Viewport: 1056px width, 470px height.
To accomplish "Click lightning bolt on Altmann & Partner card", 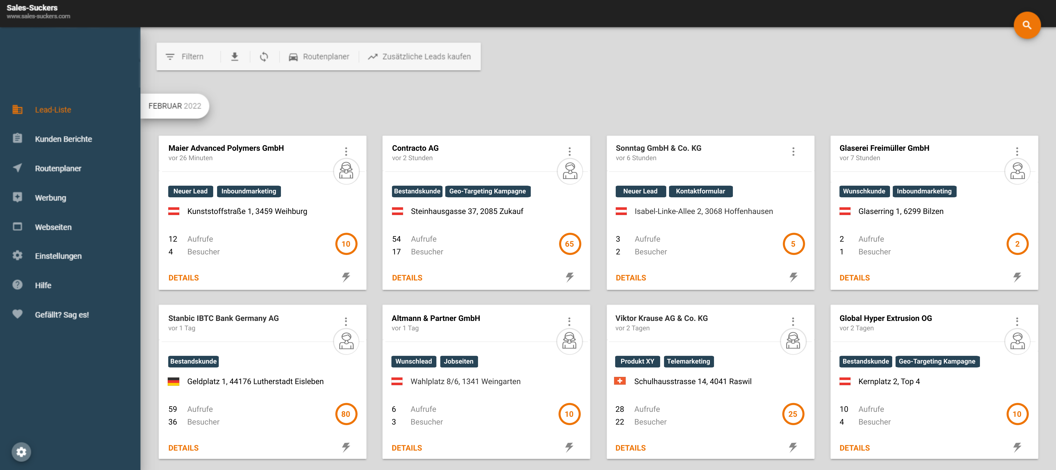I will click(x=569, y=447).
